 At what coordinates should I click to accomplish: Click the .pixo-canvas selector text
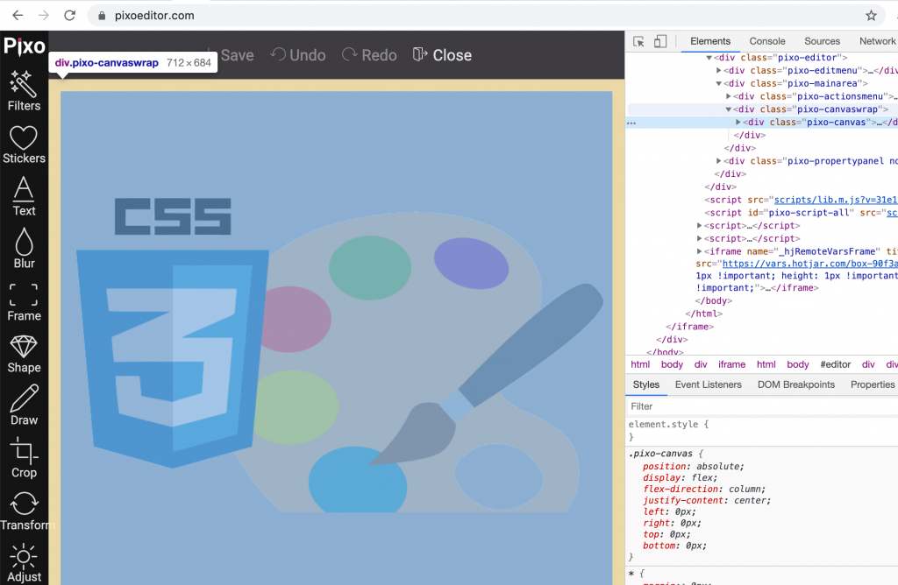point(660,454)
